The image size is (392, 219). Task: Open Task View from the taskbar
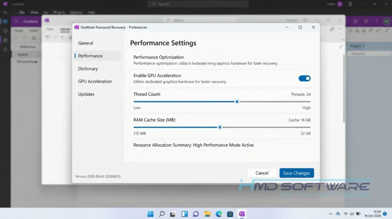pyautogui.click(x=173, y=214)
